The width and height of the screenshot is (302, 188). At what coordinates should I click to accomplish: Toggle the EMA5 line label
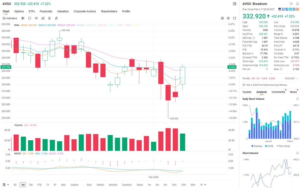pyautogui.click(x=29, y=25)
